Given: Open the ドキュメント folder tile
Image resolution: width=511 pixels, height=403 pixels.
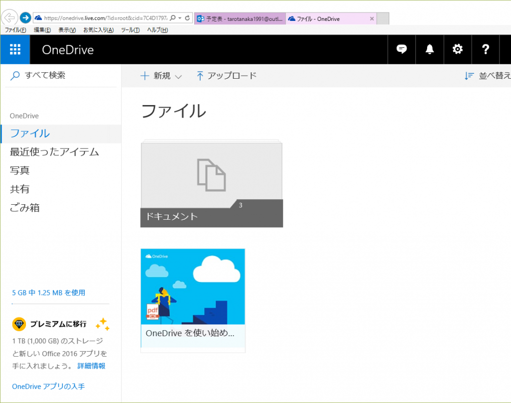Looking at the screenshot, I should pyautogui.click(x=212, y=185).
